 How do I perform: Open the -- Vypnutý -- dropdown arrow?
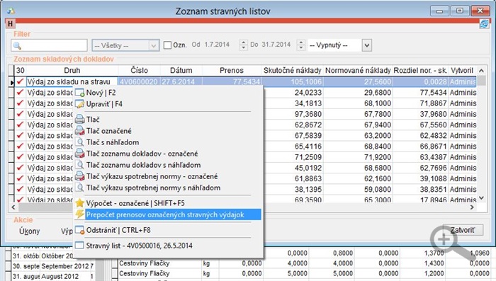[x=366, y=45]
